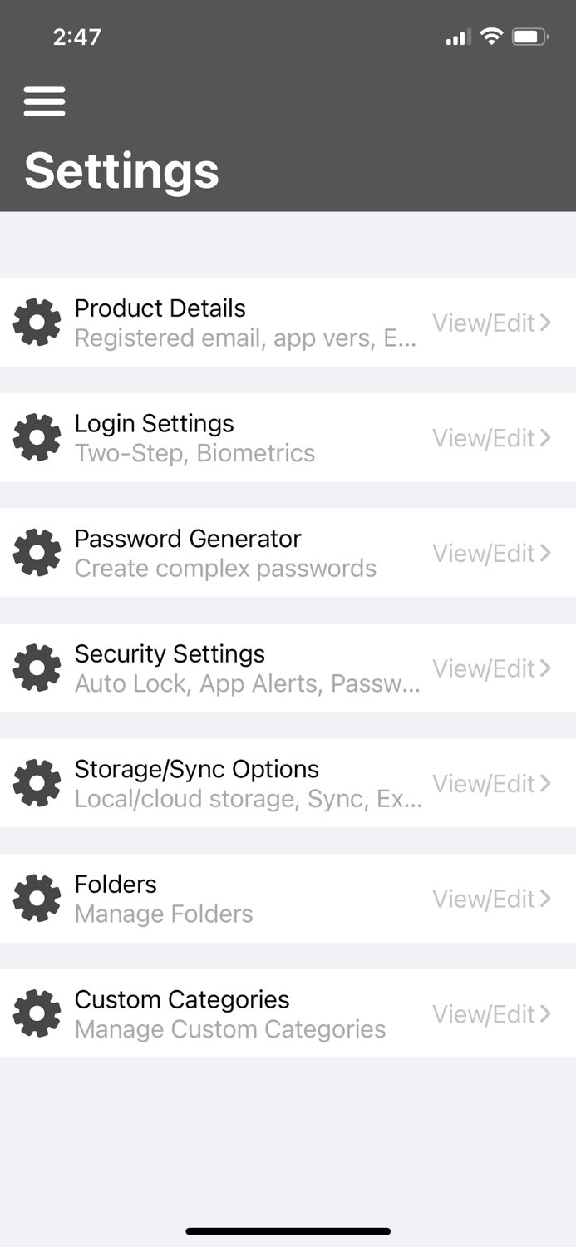The width and height of the screenshot is (576, 1247).
Task: Select the Folders gear icon
Action: (37, 898)
